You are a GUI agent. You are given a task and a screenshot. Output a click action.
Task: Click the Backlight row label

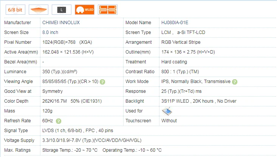tap(135, 101)
